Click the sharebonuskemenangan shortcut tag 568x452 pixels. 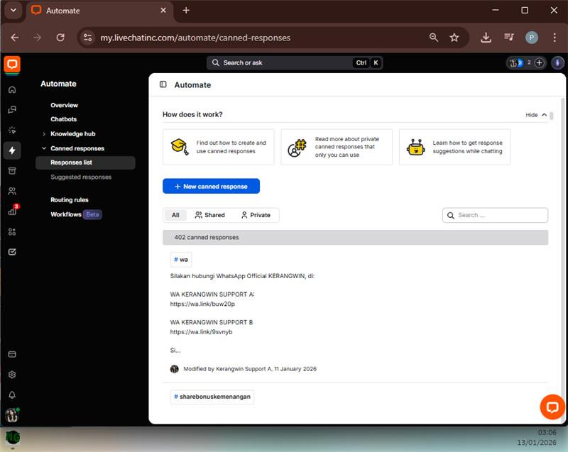[x=212, y=397]
